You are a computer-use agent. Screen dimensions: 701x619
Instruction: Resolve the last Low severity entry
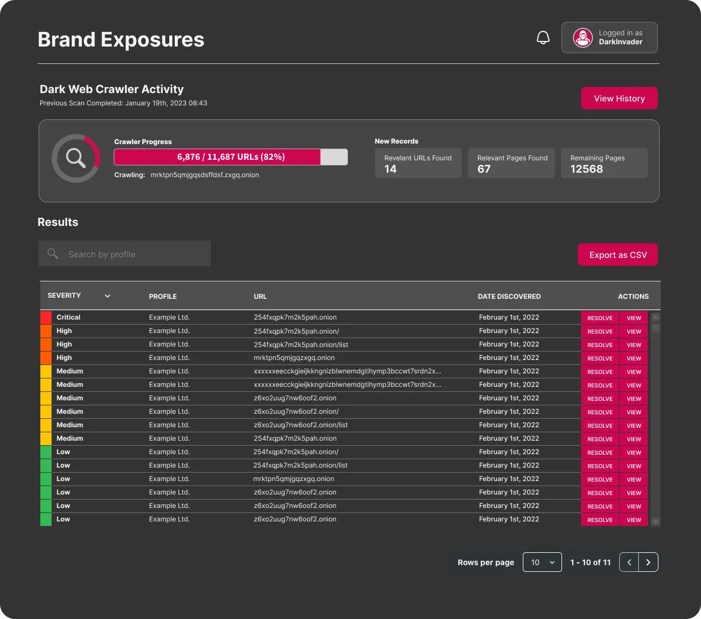(x=600, y=520)
